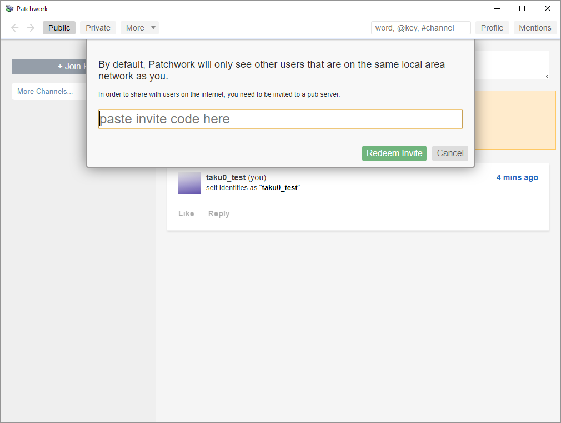
Task: Open the Profile page
Action: pos(492,28)
